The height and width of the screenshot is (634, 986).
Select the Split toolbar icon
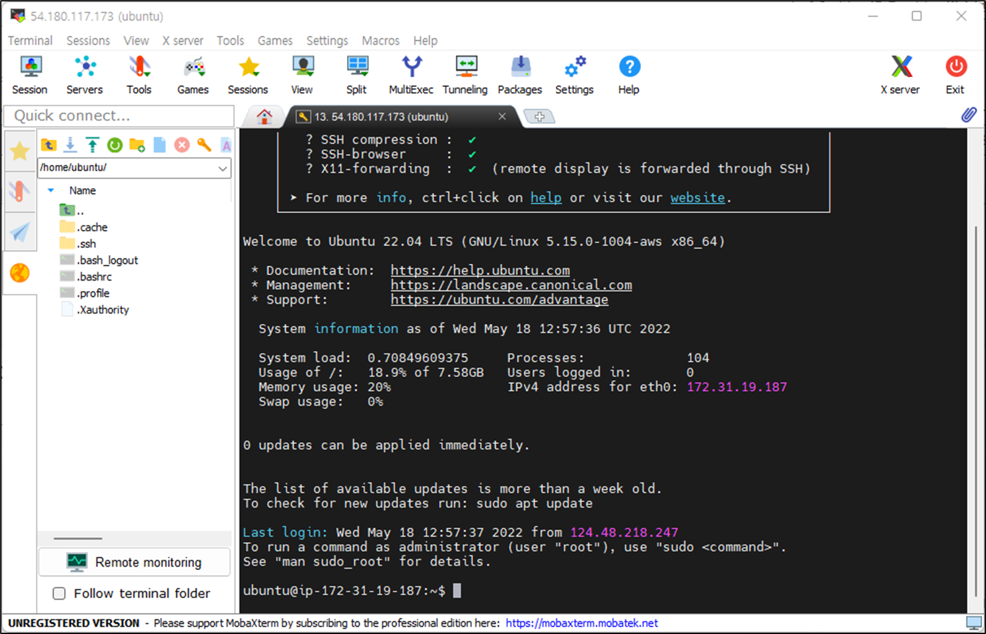tap(357, 75)
